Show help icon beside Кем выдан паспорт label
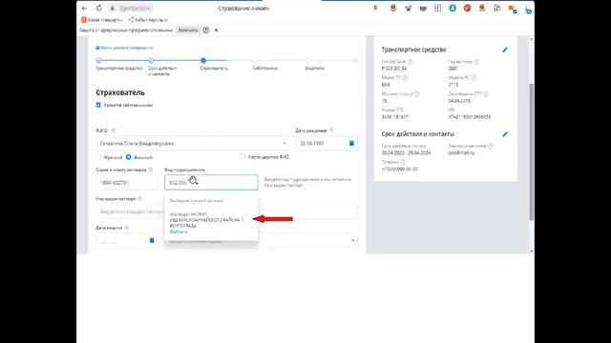 140,199
